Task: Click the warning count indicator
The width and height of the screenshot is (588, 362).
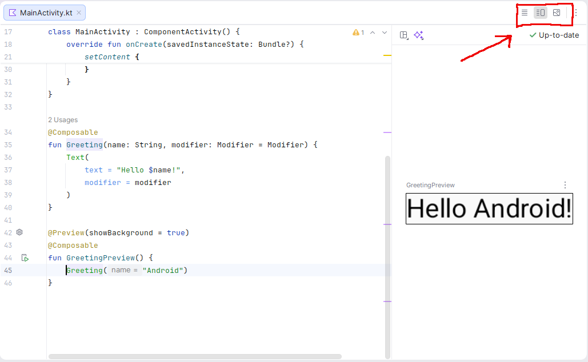Action: 358,33
